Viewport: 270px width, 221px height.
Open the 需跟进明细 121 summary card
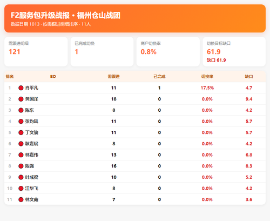click(x=36, y=51)
